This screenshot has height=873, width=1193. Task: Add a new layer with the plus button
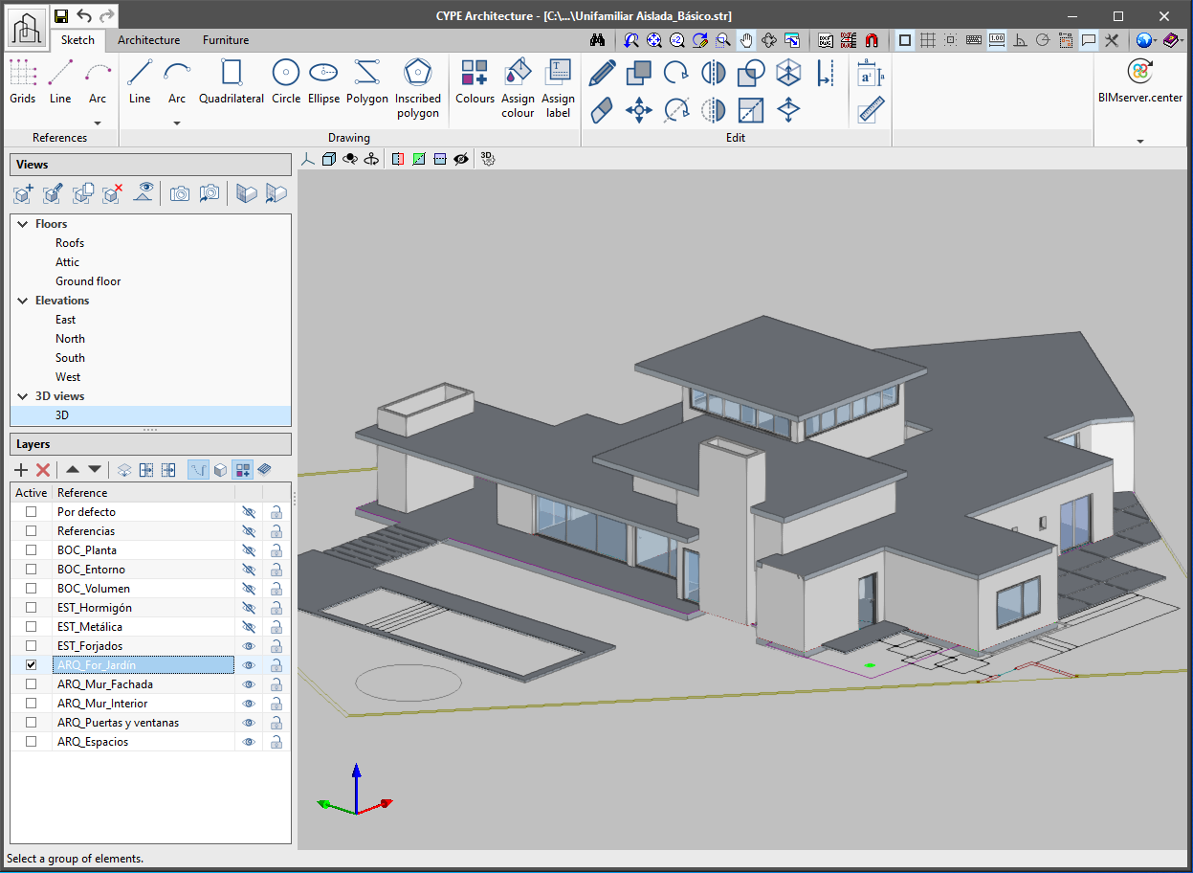[20, 469]
